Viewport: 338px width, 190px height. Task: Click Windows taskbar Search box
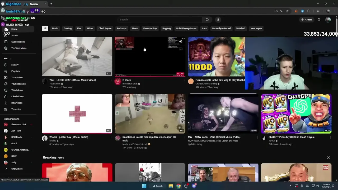[158, 186]
